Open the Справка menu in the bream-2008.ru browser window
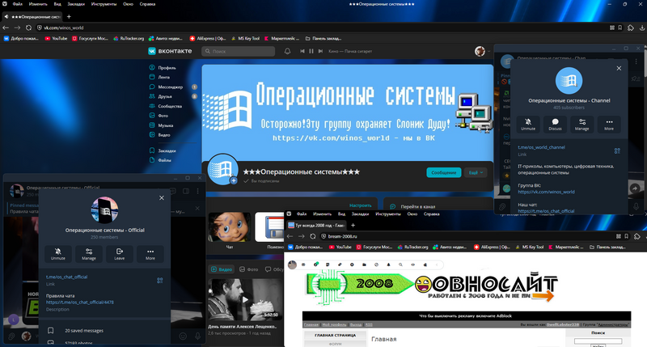This screenshot has height=347, width=647. [432, 214]
